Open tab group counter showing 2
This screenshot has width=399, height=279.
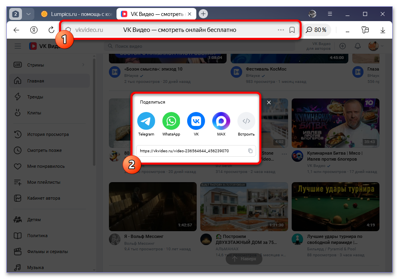pos(16,14)
